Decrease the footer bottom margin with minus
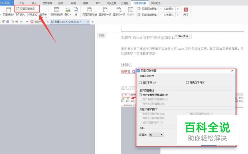 pyautogui.click(x=161, y=15)
